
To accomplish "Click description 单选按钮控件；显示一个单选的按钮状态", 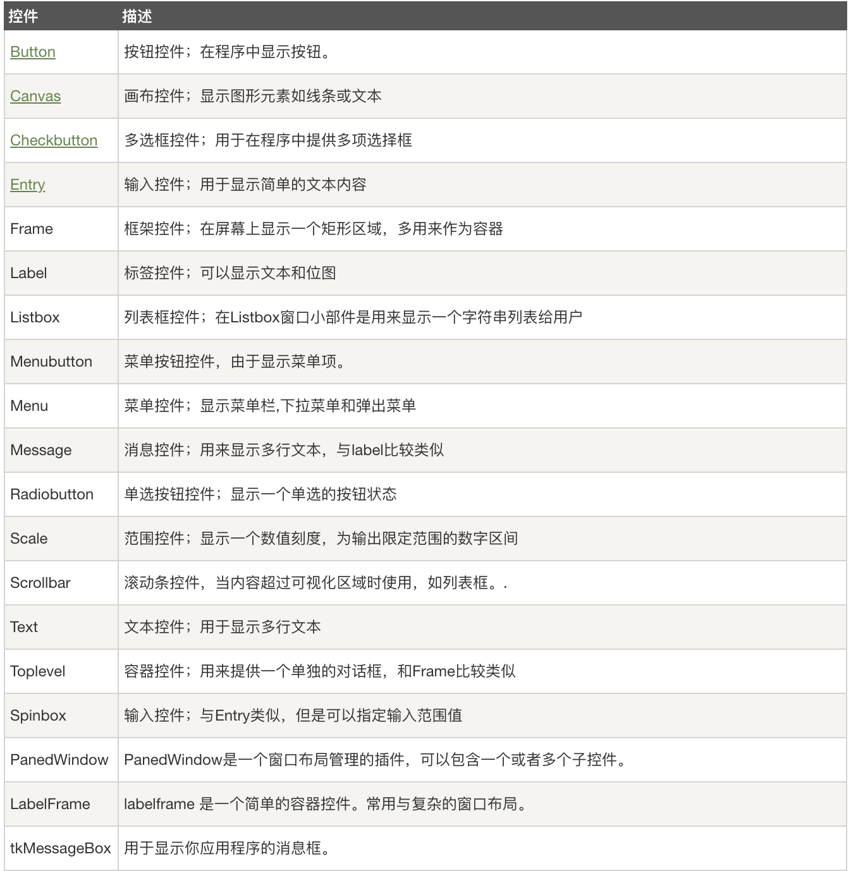I will tap(260, 494).
